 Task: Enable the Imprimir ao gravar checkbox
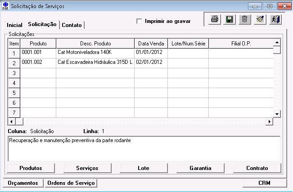(139, 21)
